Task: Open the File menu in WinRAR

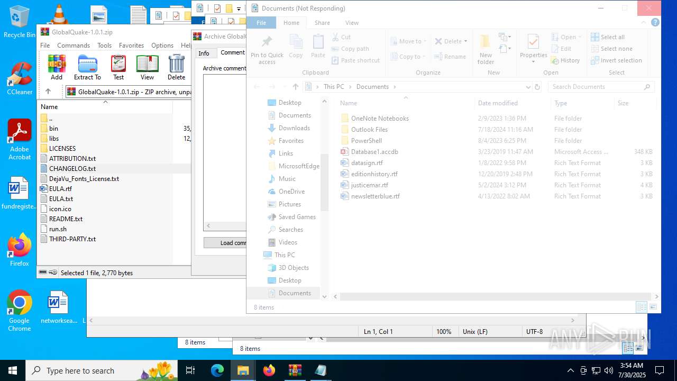Action: click(45, 46)
